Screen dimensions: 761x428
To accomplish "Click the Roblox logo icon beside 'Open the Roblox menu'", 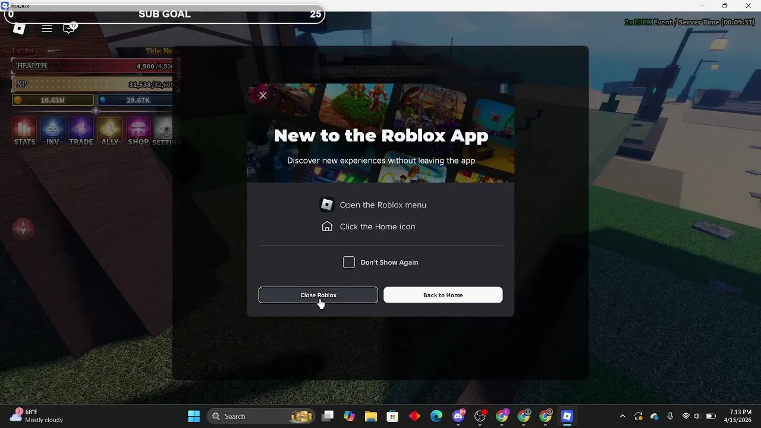I will click(326, 204).
